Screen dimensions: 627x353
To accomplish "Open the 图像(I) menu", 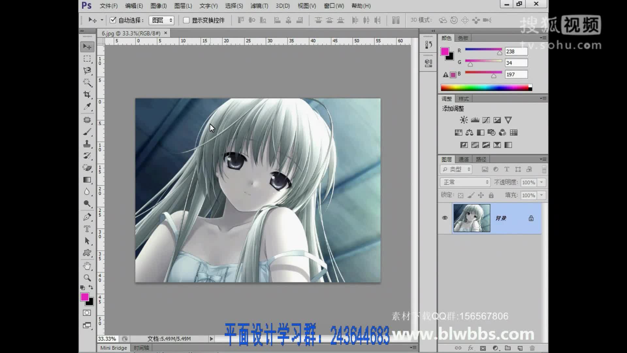I will 159,6.
